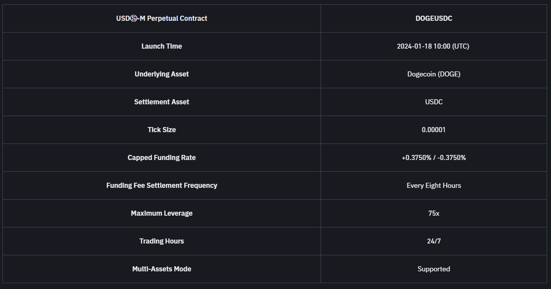Click the Capped Funding Rate label
The height and width of the screenshot is (289, 551).
tap(162, 158)
